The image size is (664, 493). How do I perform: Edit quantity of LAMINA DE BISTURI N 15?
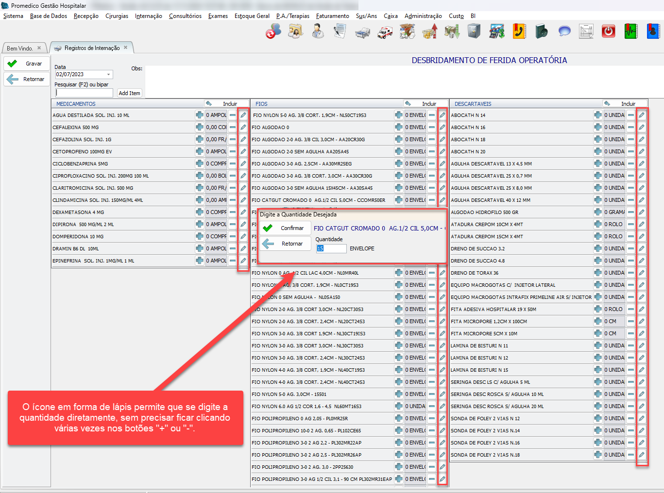pyautogui.click(x=642, y=370)
